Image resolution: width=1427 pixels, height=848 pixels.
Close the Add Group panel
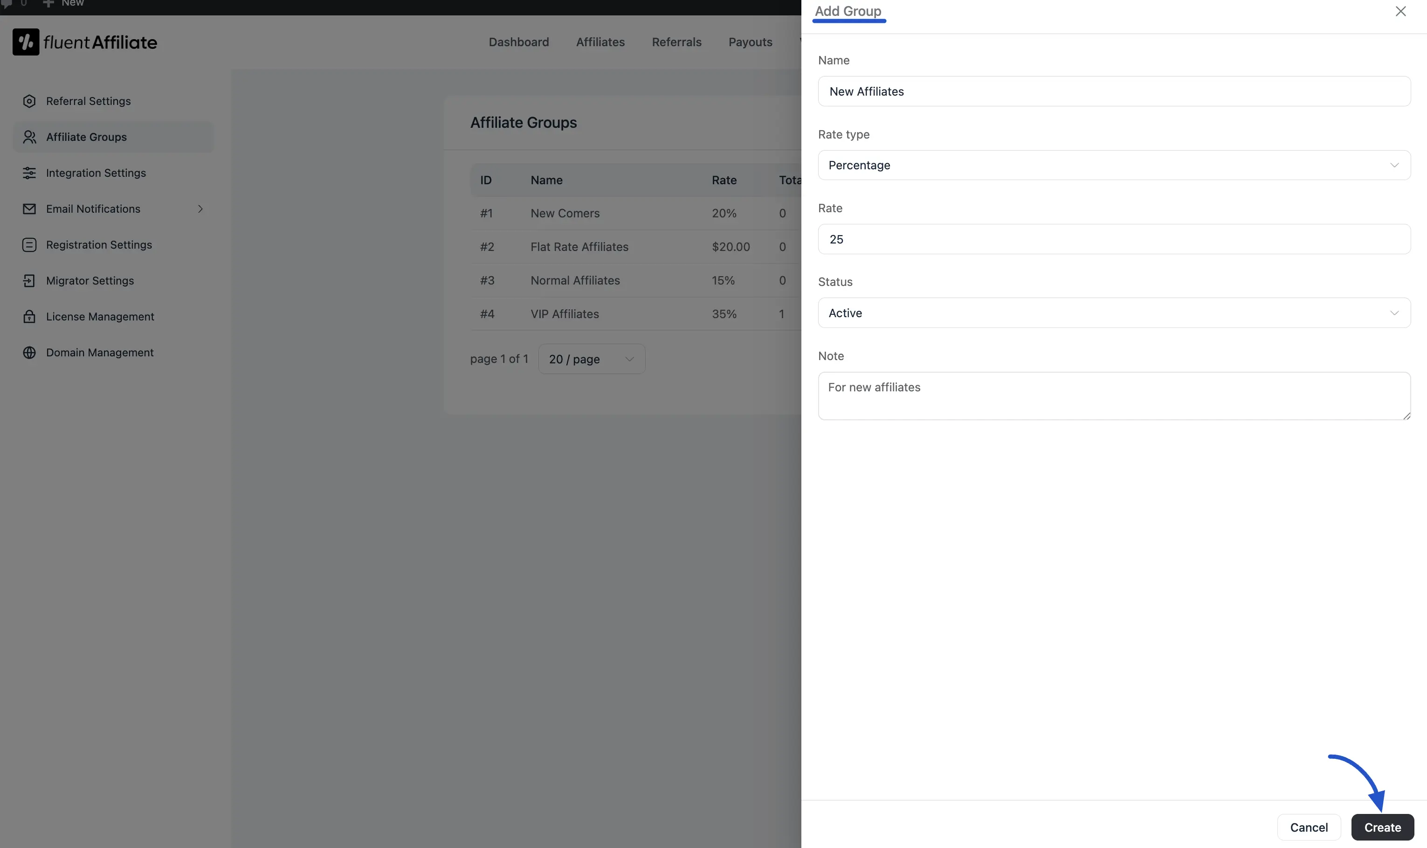(1400, 12)
